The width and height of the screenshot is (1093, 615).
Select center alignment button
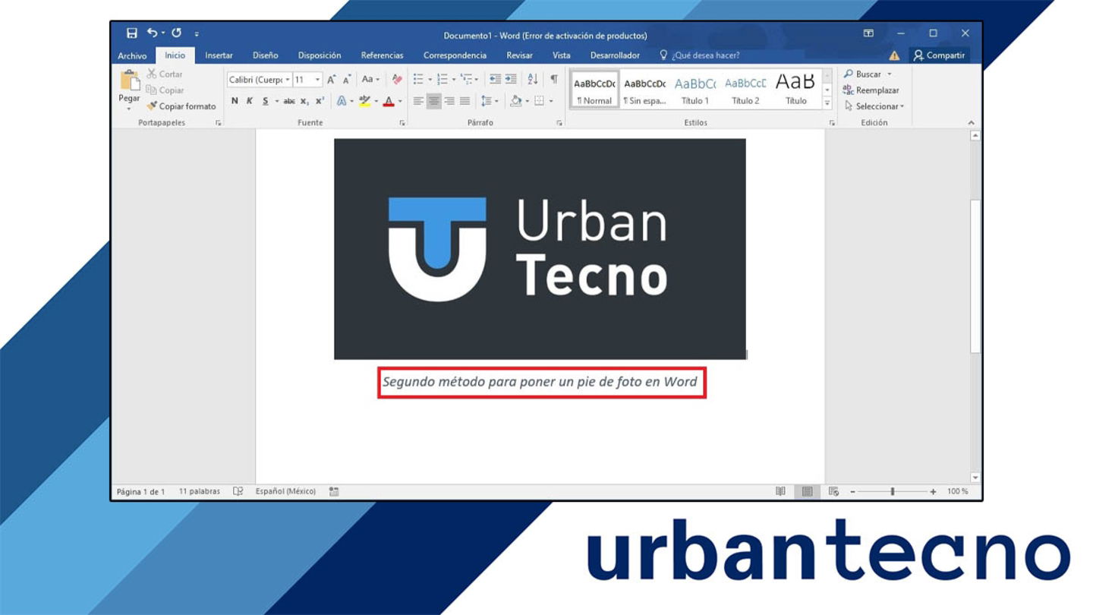(434, 101)
